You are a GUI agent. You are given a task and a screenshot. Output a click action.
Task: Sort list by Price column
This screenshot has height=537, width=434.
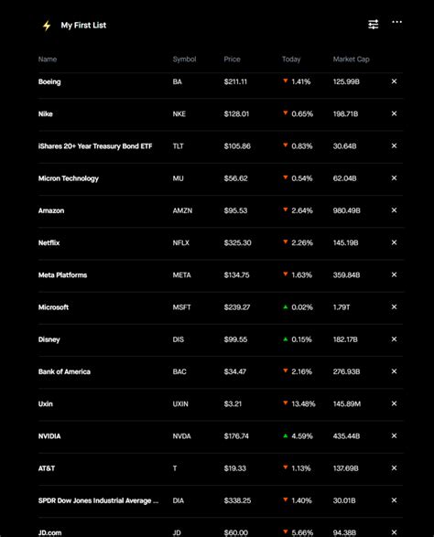click(x=232, y=59)
